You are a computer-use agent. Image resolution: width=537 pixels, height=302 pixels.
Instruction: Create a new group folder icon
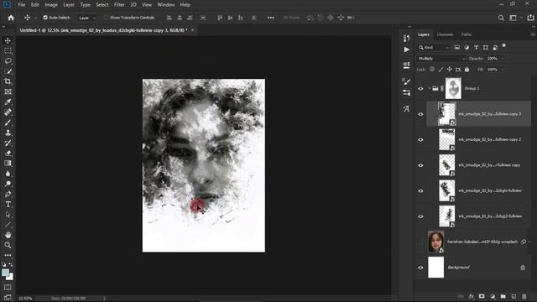click(x=503, y=296)
